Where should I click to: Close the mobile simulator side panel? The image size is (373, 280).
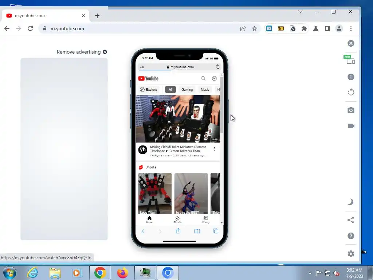351,43
